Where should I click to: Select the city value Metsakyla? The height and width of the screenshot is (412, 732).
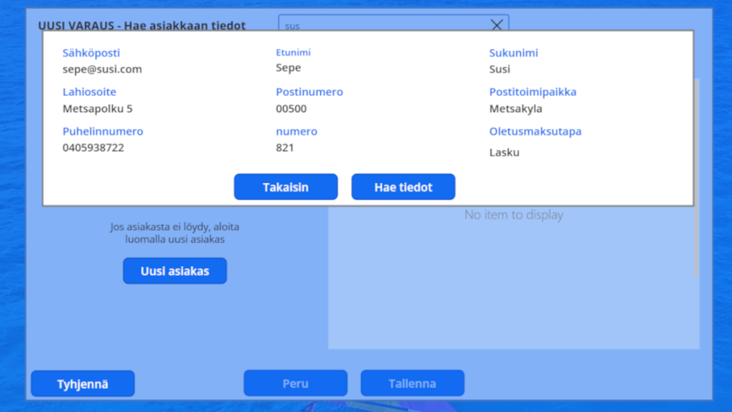click(x=516, y=109)
